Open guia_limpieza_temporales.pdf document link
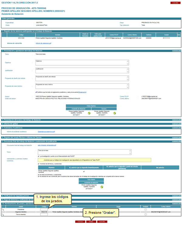Screen dimensions: 182x225 click(47, 145)
